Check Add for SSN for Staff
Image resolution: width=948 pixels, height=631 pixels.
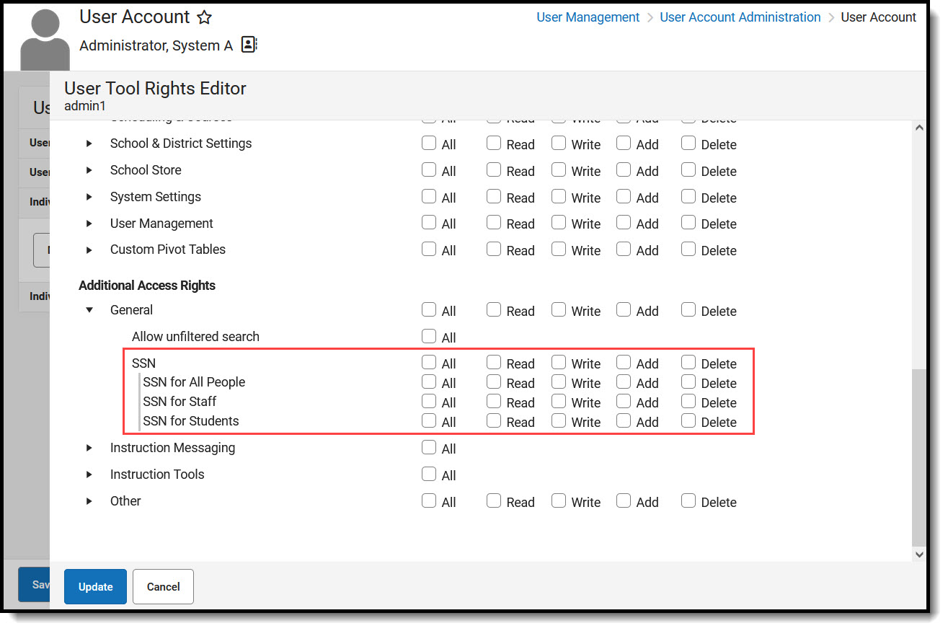[x=624, y=401]
